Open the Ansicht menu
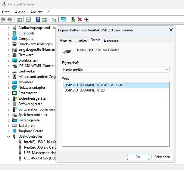184x170 pixels. tap(36, 12)
